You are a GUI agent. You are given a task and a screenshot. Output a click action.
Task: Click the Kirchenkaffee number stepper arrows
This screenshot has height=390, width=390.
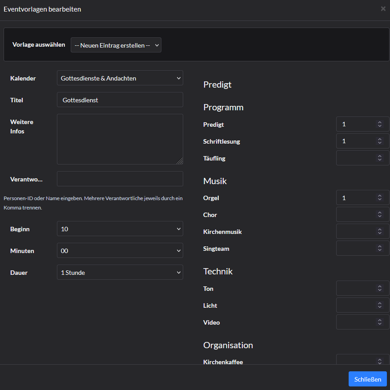[x=380, y=361]
